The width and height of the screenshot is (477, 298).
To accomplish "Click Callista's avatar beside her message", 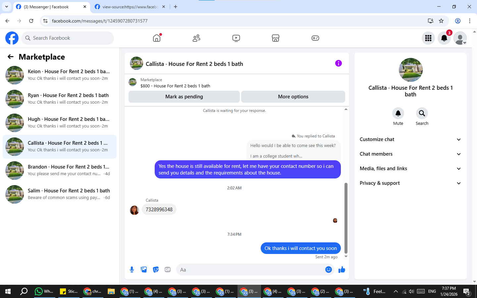I will [x=134, y=210].
